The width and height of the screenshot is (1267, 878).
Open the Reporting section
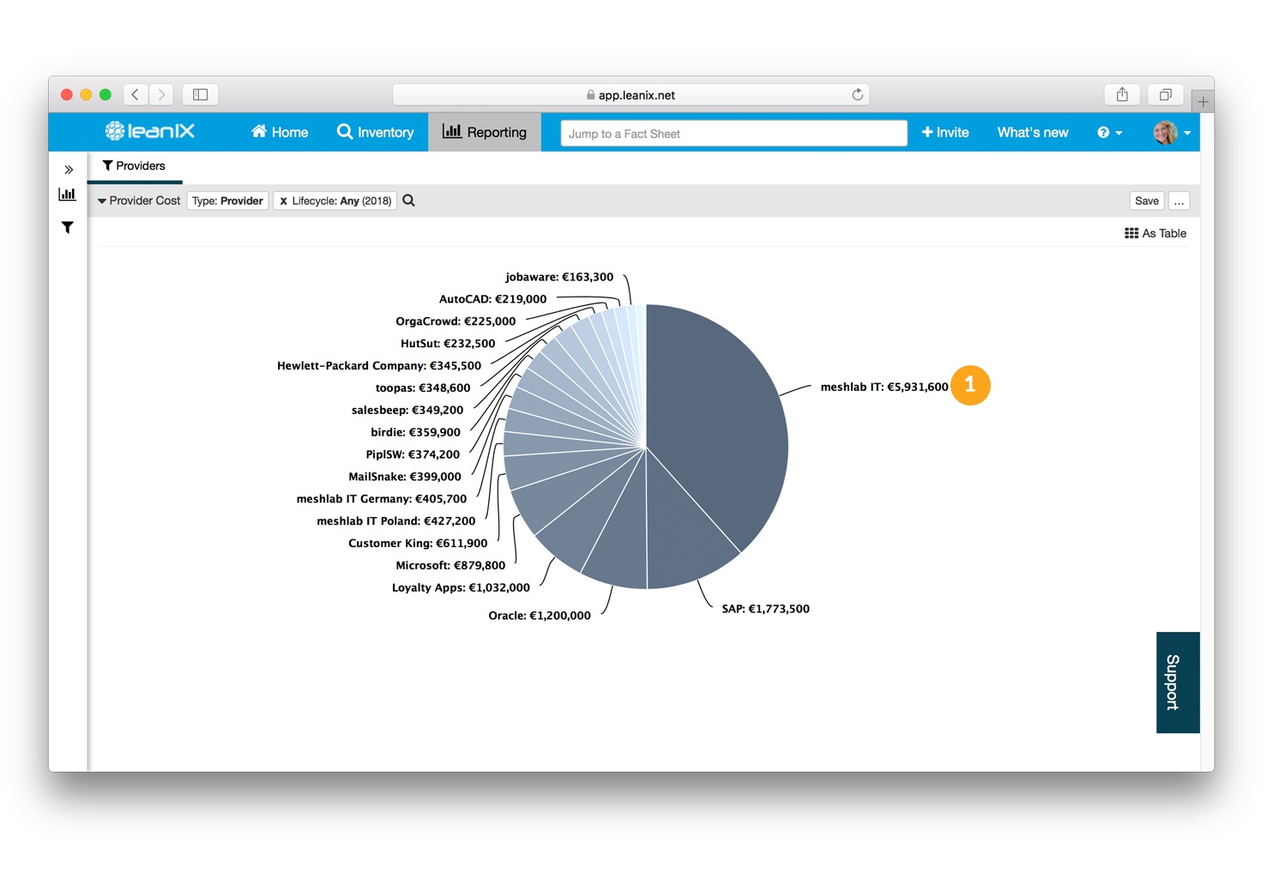(485, 132)
